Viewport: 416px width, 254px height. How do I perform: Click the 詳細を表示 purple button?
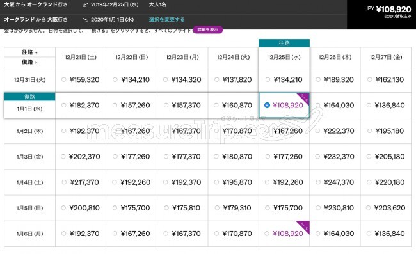coord(208,29)
